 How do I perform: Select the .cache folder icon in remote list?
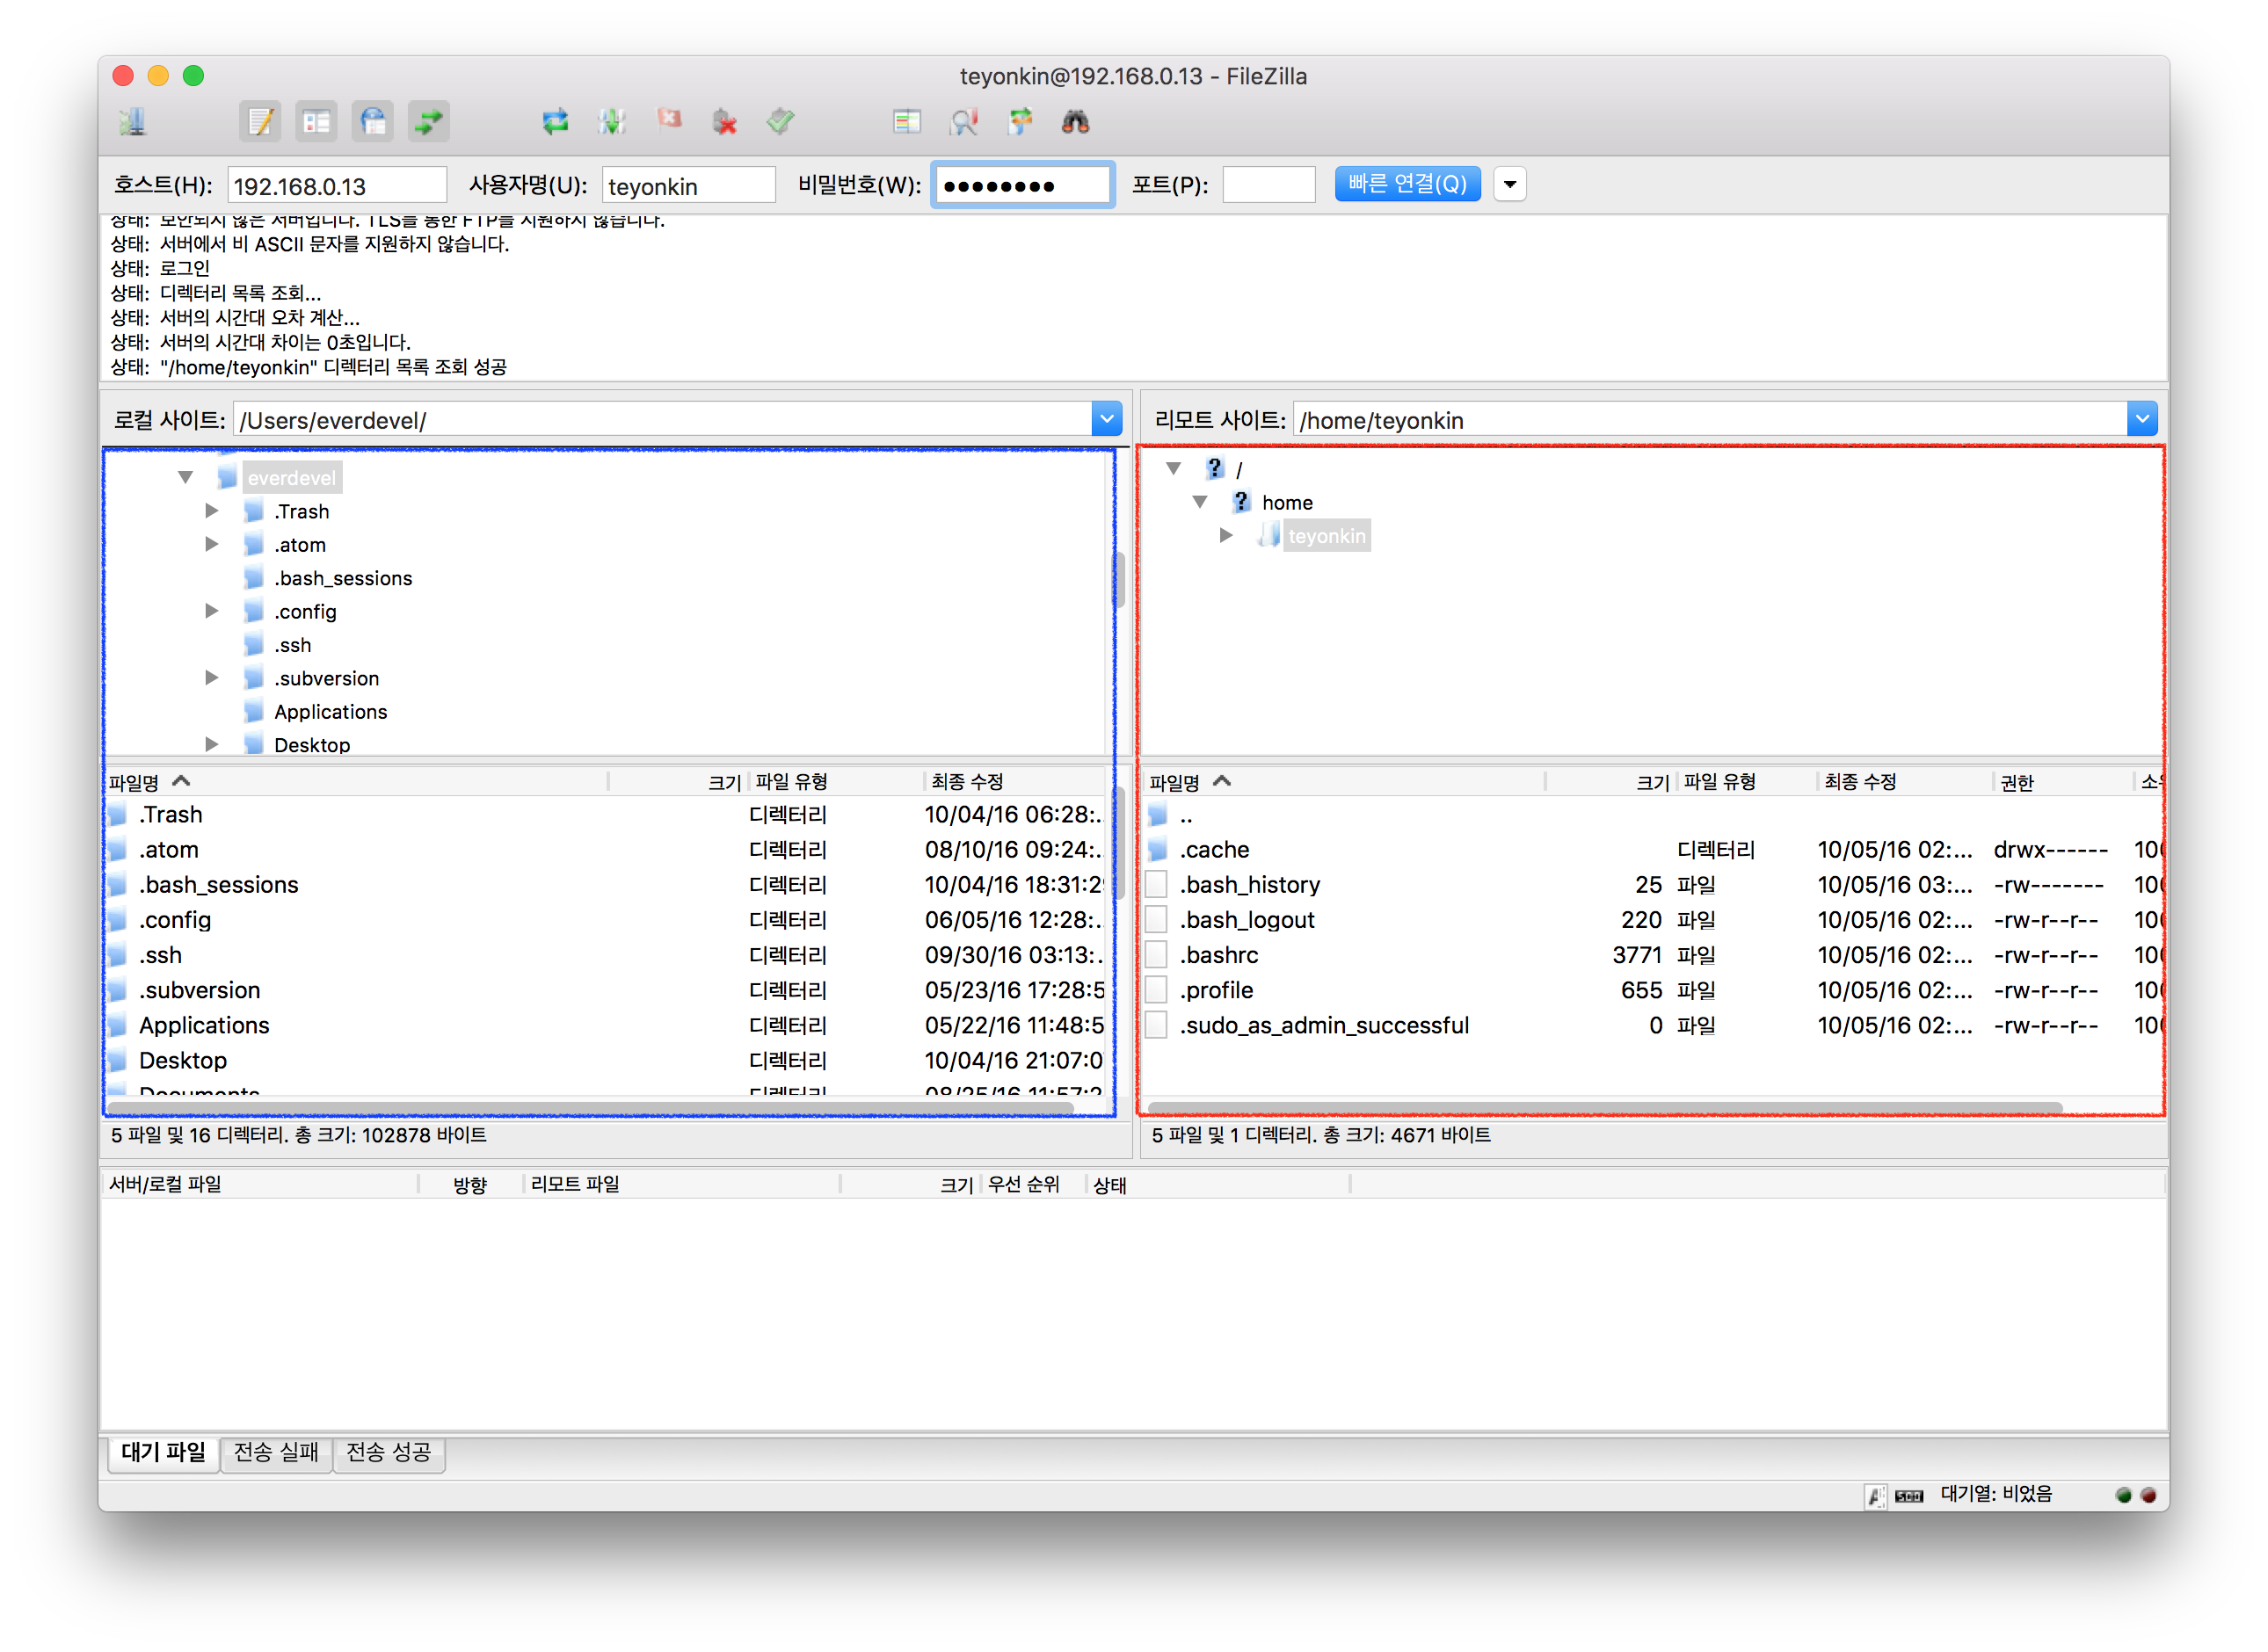(1159, 849)
